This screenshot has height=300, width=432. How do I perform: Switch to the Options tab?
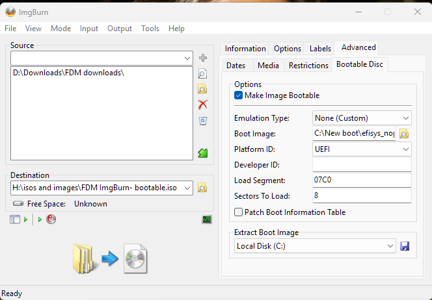(x=288, y=49)
